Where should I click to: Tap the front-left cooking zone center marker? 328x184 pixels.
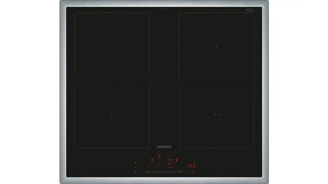112,114
